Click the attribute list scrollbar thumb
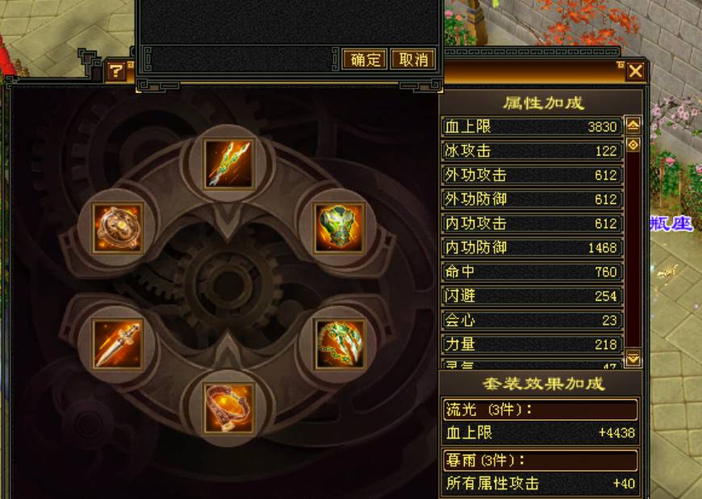The width and height of the screenshot is (702, 499). (x=633, y=145)
